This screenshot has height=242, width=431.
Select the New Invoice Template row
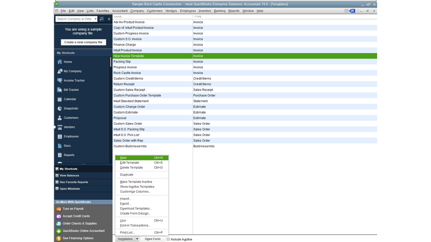point(245,56)
